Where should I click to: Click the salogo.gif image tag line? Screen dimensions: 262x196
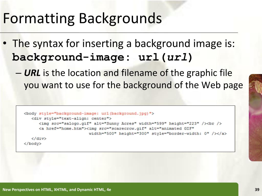pyautogui.click(x=130, y=124)
